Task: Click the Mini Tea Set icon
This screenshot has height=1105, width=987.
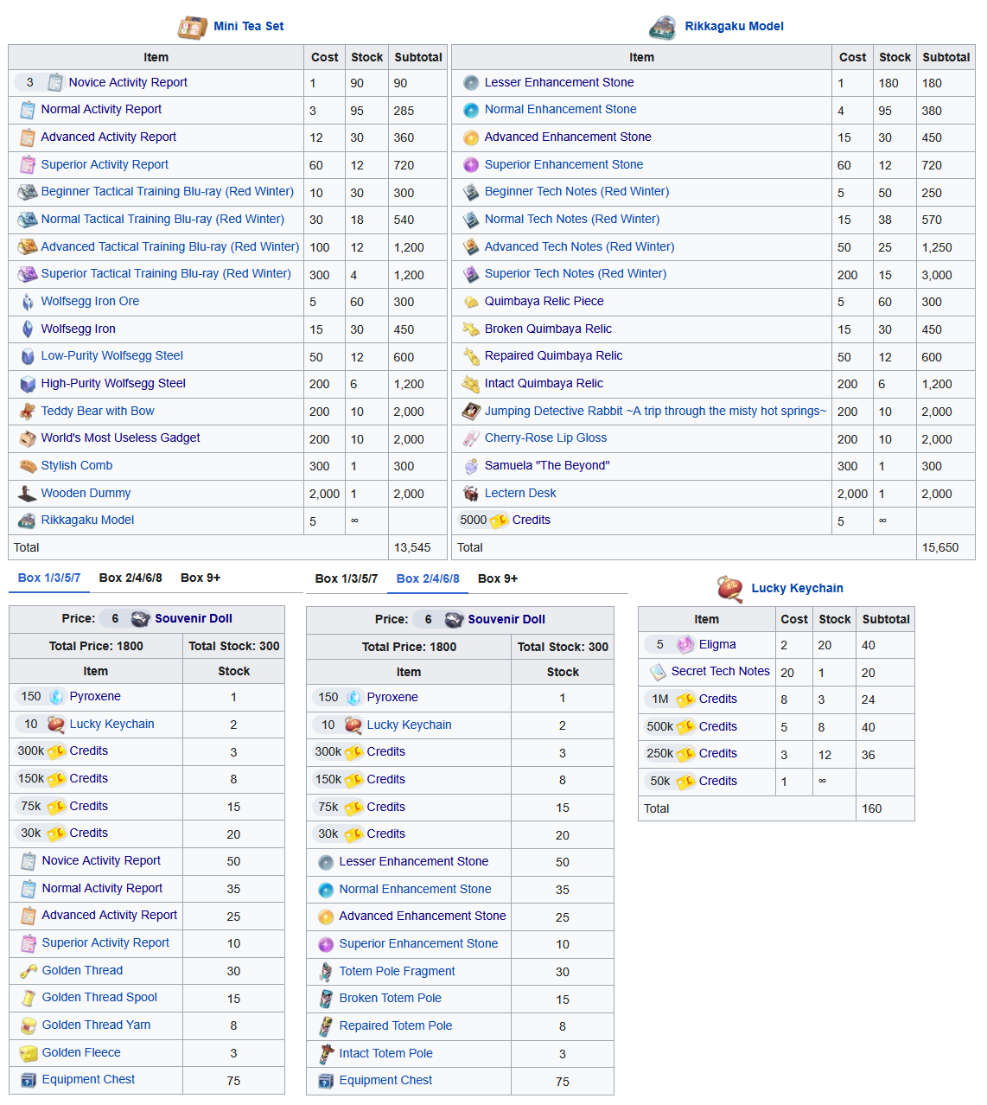Action: [x=192, y=27]
